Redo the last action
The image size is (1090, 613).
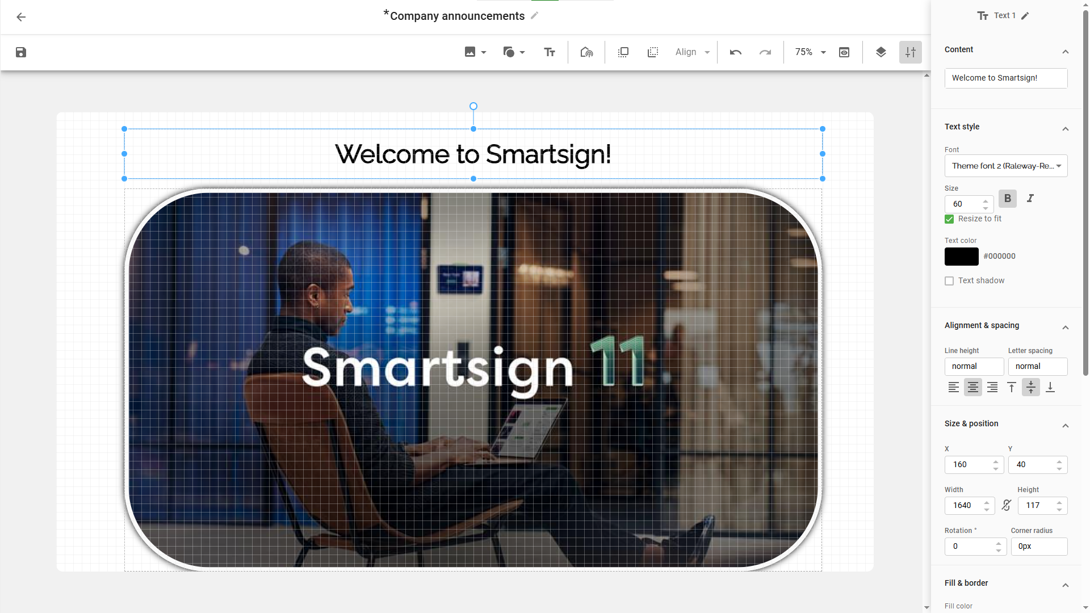pyautogui.click(x=765, y=52)
